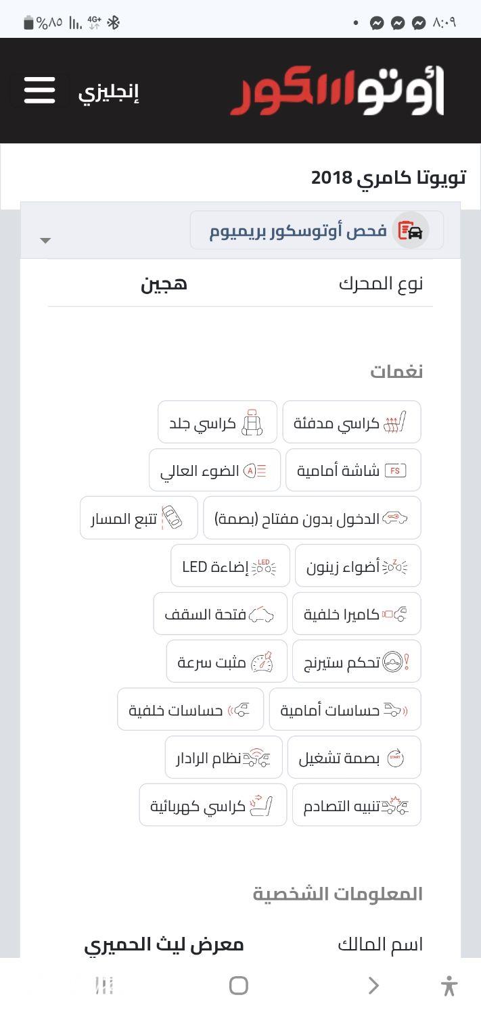Switch language to إنجليزي
This screenshot has width=481, height=1014.
click(x=108, y=92)
